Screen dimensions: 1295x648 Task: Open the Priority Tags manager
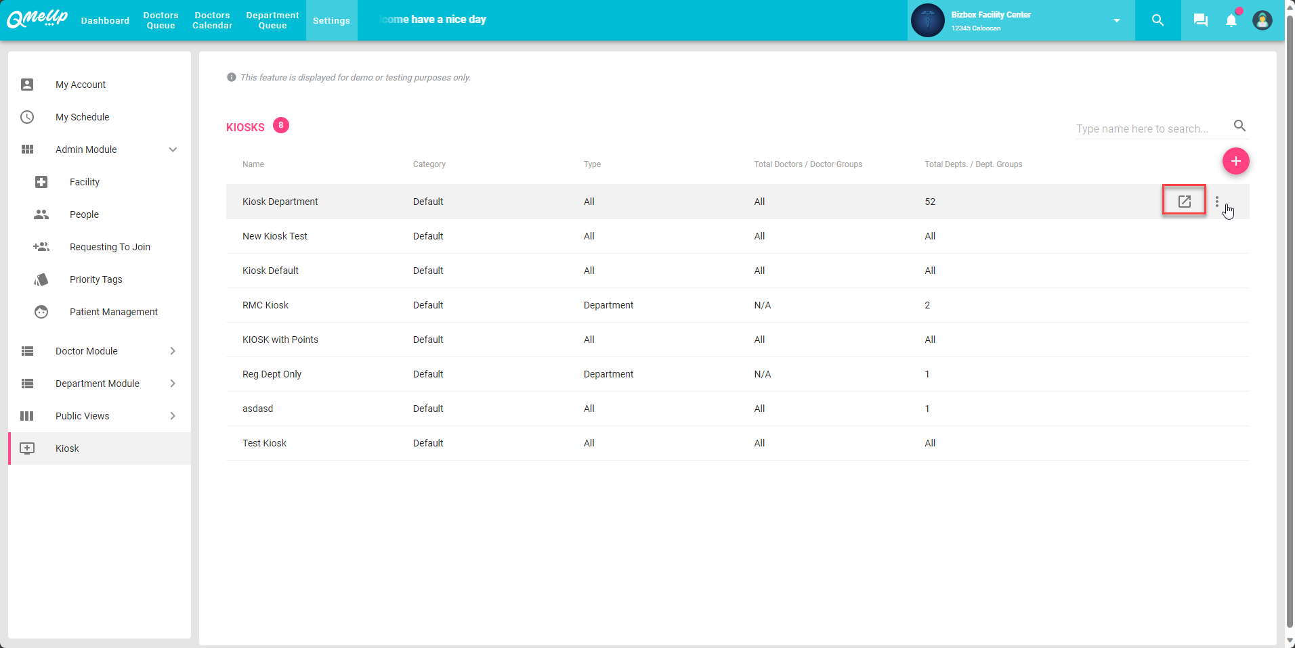[95, 279]
